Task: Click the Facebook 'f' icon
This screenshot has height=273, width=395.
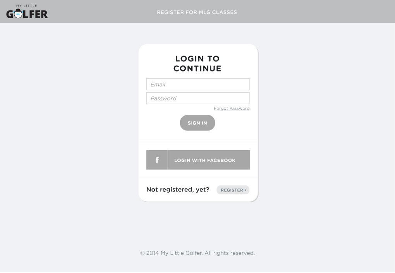Action: tap(157, 160)
